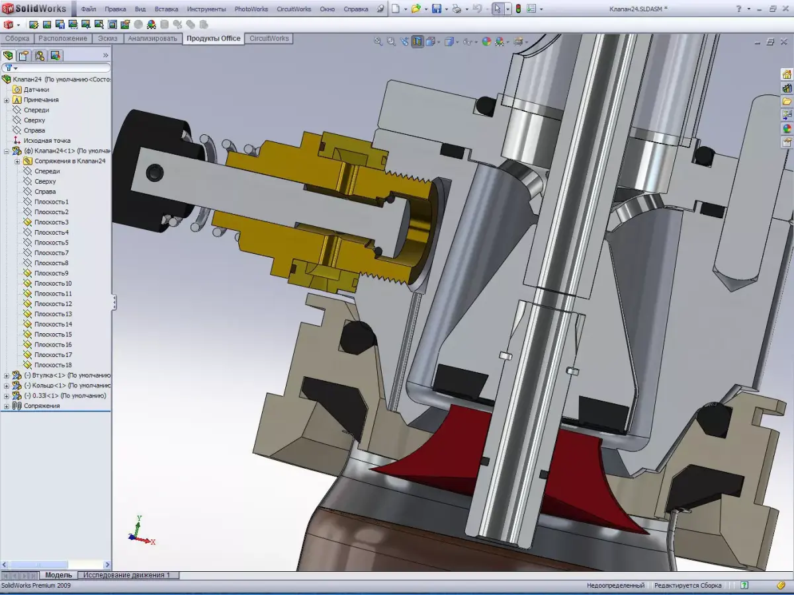Screen dimensions: 794x595
Task: Click the Undo arrow icon
Action: [x=478, y=9]
